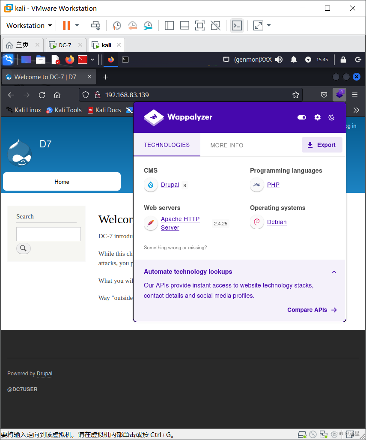This screenshot has width=366, height=440.
Task: Click Something wrong or missing link
Action: (x=175, y=248)
